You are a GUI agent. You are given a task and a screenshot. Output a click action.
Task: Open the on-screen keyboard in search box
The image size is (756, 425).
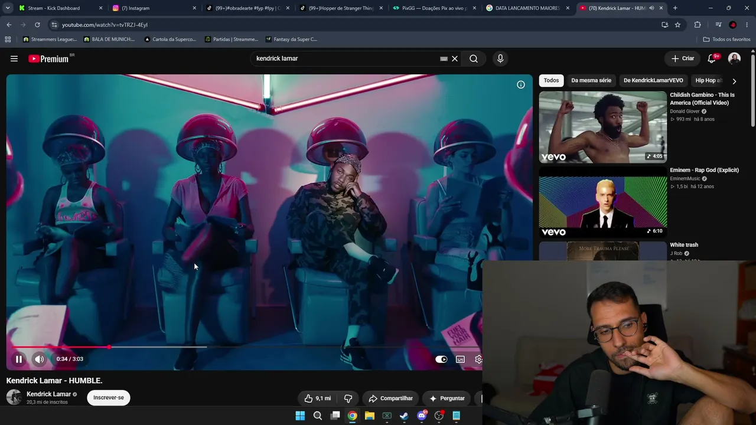tap(444, 58)
